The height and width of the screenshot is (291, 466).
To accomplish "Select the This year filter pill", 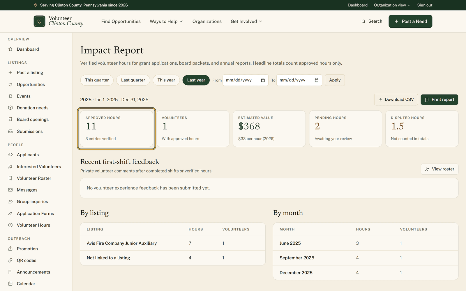I will click(x=166, y=80).
